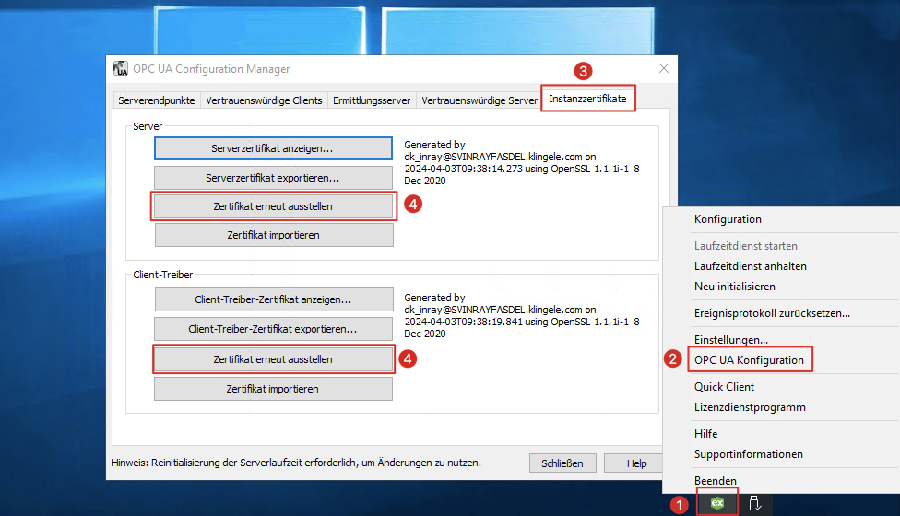Launch Quick Client from the menu
This screenshot has width=900, height=516.
[725, 387]
